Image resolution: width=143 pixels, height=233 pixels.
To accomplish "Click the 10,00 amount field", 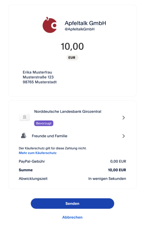I will [72, 46].
